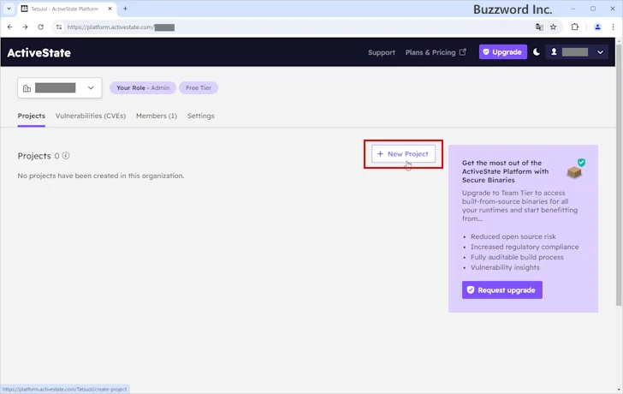Switch to Vulnerabilities (CVEs) tab

tap(91, 116)
